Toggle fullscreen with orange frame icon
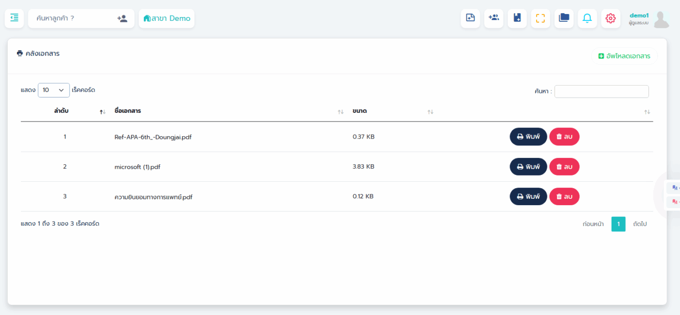The image size is (680, 315). coord(540,18)
